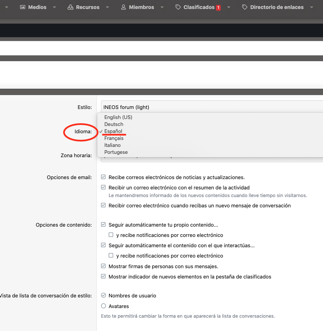Uncheck 'Seguir automáticamente tu propio contenido'

pyautogui.click(x=103, y=224)
